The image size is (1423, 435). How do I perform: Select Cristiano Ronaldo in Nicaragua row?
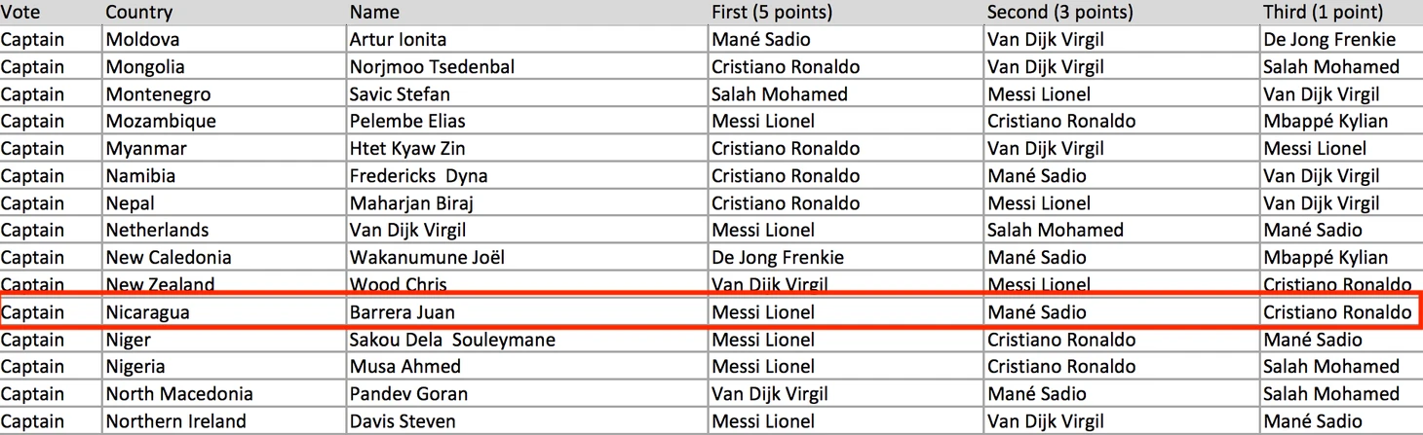click(1336, 312)
